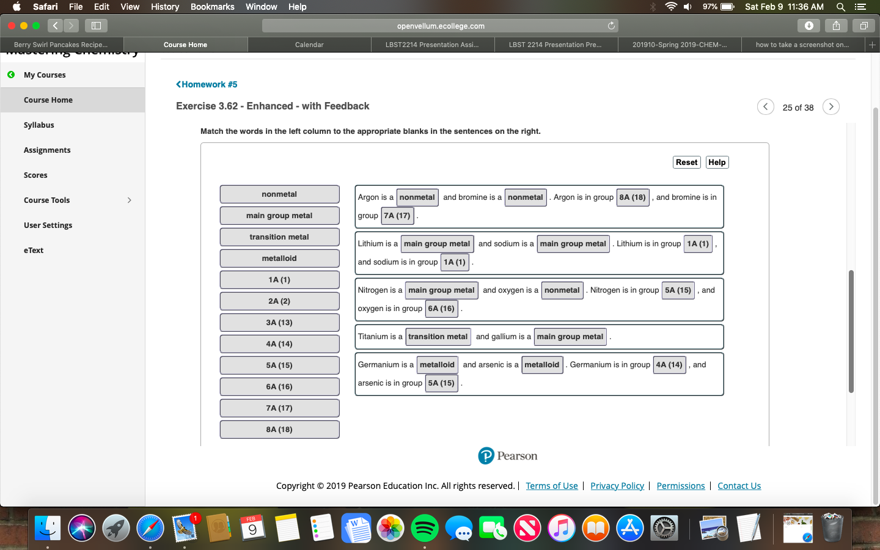This screenshot has width=880, height=550.
Task: Switch to the Calendar tab
Action: click(x=309, y=45)
